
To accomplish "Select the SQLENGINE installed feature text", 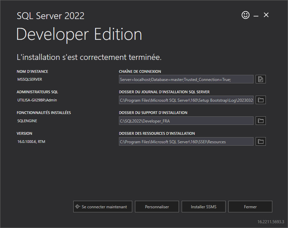I will tap(27, 121).
